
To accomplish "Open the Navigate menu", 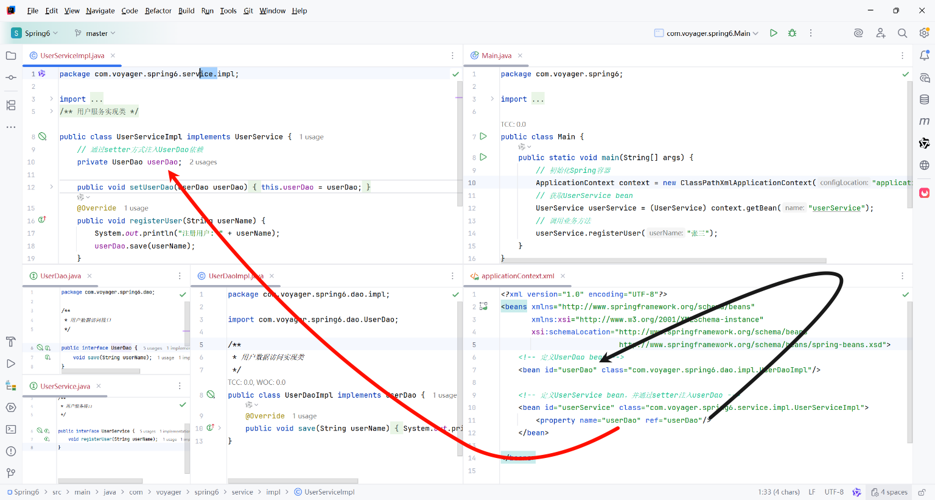I will [100, 10].
